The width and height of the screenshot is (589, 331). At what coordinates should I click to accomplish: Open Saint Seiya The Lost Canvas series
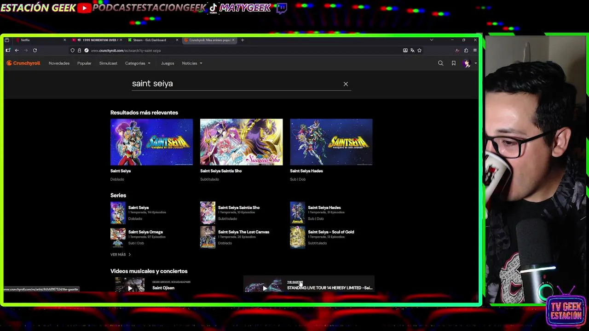pos(243,232)
